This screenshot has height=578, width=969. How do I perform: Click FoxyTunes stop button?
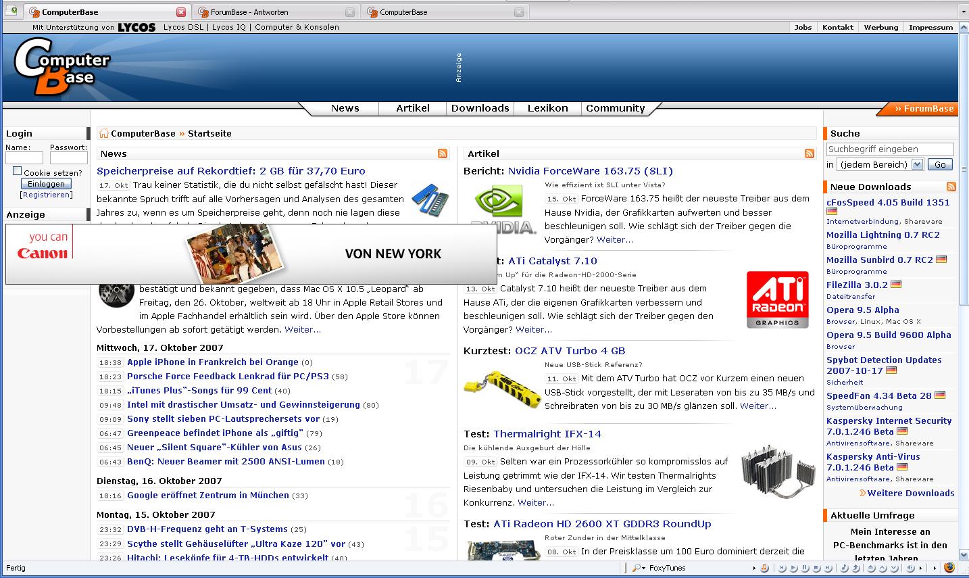pos(816,568)
